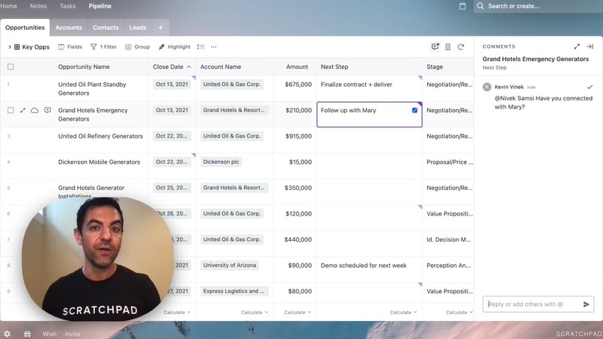This screenshot has height=339, width=603.
Task: Open comment icon on Grand Hotels Emergency row
Action: pyautogui.click(x=47, y=110)
